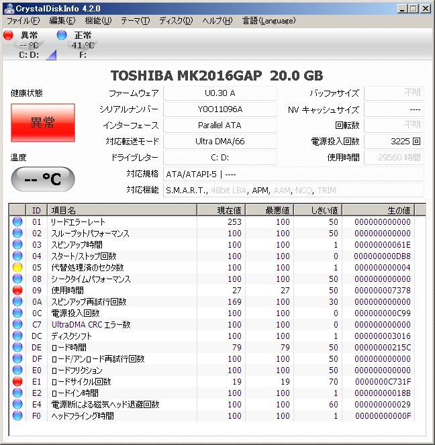Select the 電源断による磁気ヘッド退避回数 attribute name
Viewport: 435px width, 445px height.
point(105,405)
